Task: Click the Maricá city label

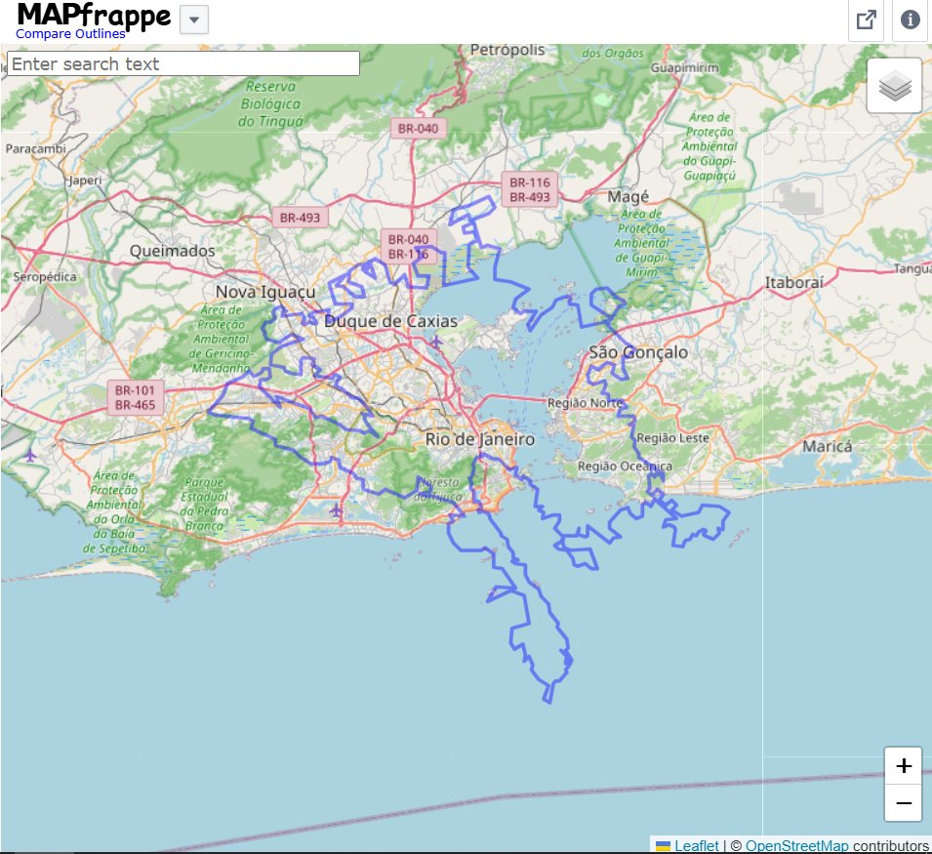Action: point(828,446)
